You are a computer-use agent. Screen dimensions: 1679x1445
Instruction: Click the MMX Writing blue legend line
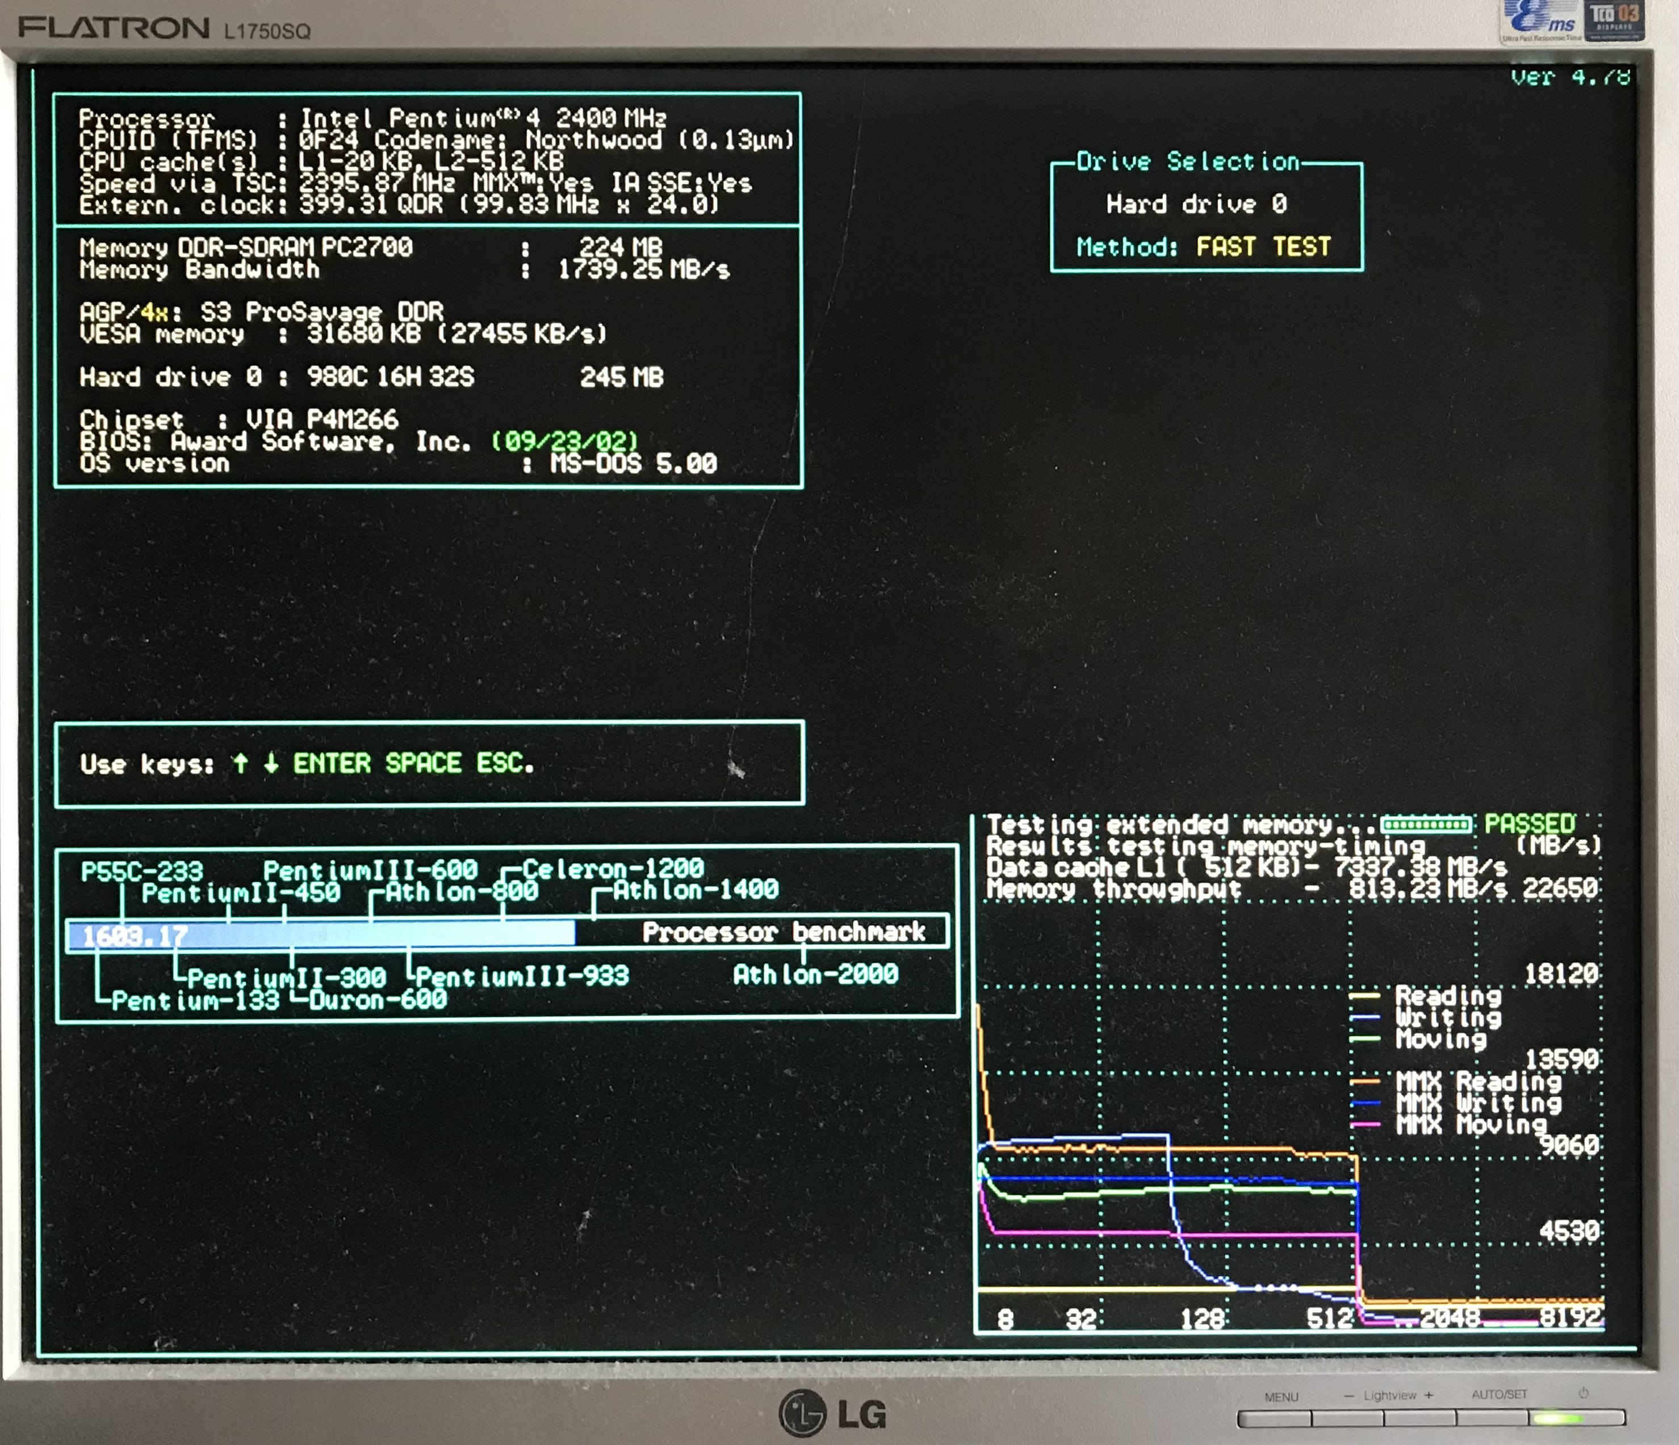pos(1364,1103)
